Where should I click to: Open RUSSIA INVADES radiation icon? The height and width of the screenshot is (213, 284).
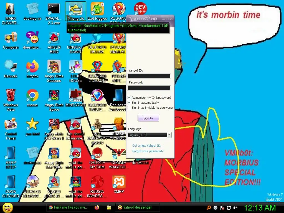(x=97, y=186)
